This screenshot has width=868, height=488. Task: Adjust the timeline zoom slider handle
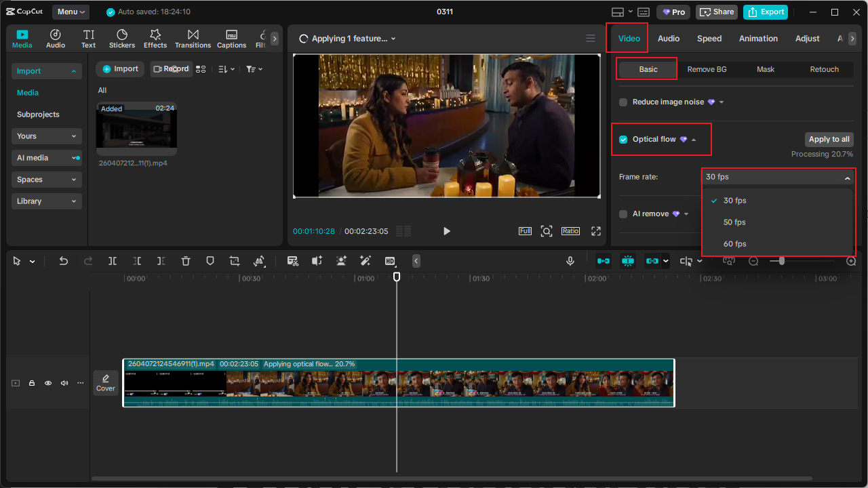click(x=782, y=261)
